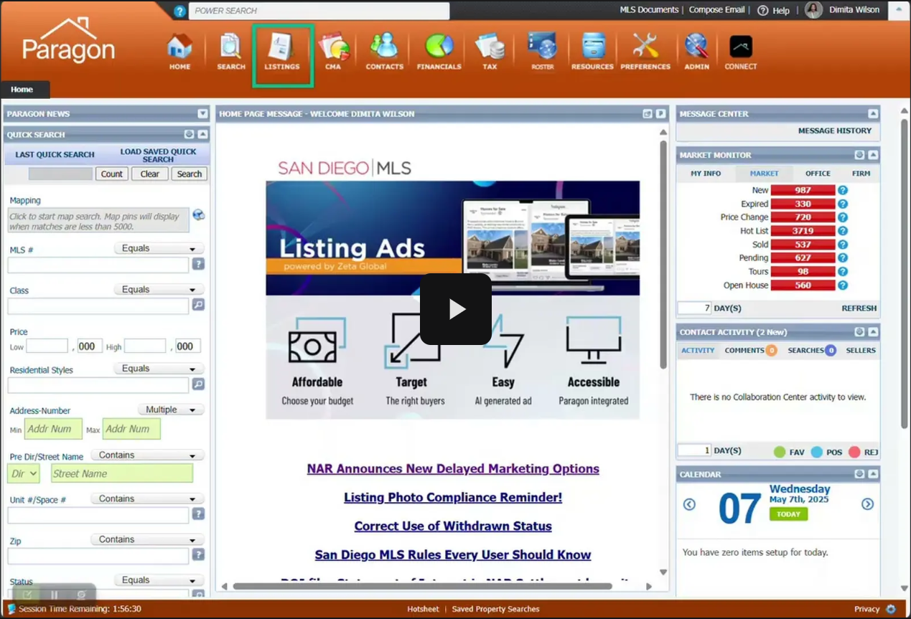Image resolution: width=911 pixels, height=619 pixels.
Task: Collapse the Quick Search panel
Action: pos(202,134)
